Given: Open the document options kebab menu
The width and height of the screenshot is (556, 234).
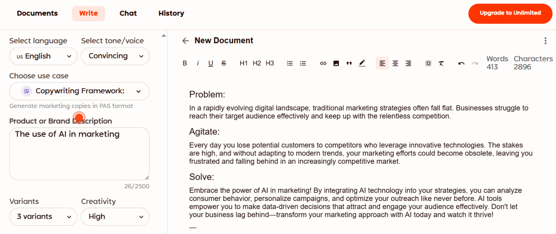Looking at the screenshot, I should [x=545, y=41].
